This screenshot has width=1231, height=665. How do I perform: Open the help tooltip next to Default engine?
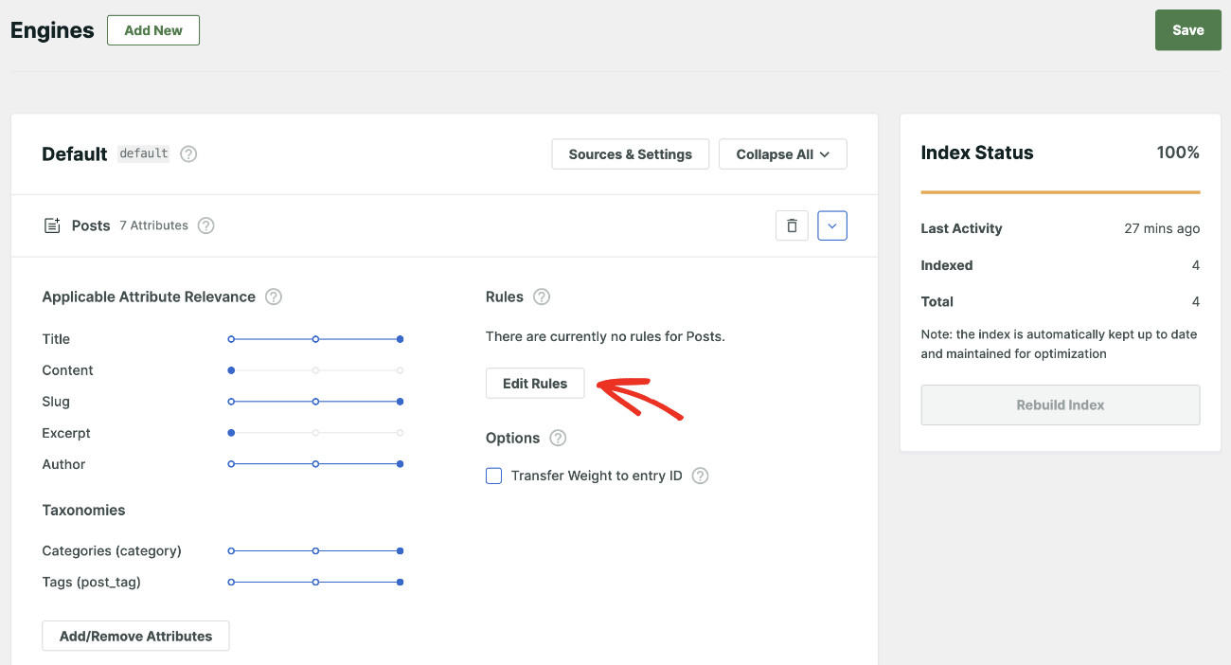tap(187, 153)
